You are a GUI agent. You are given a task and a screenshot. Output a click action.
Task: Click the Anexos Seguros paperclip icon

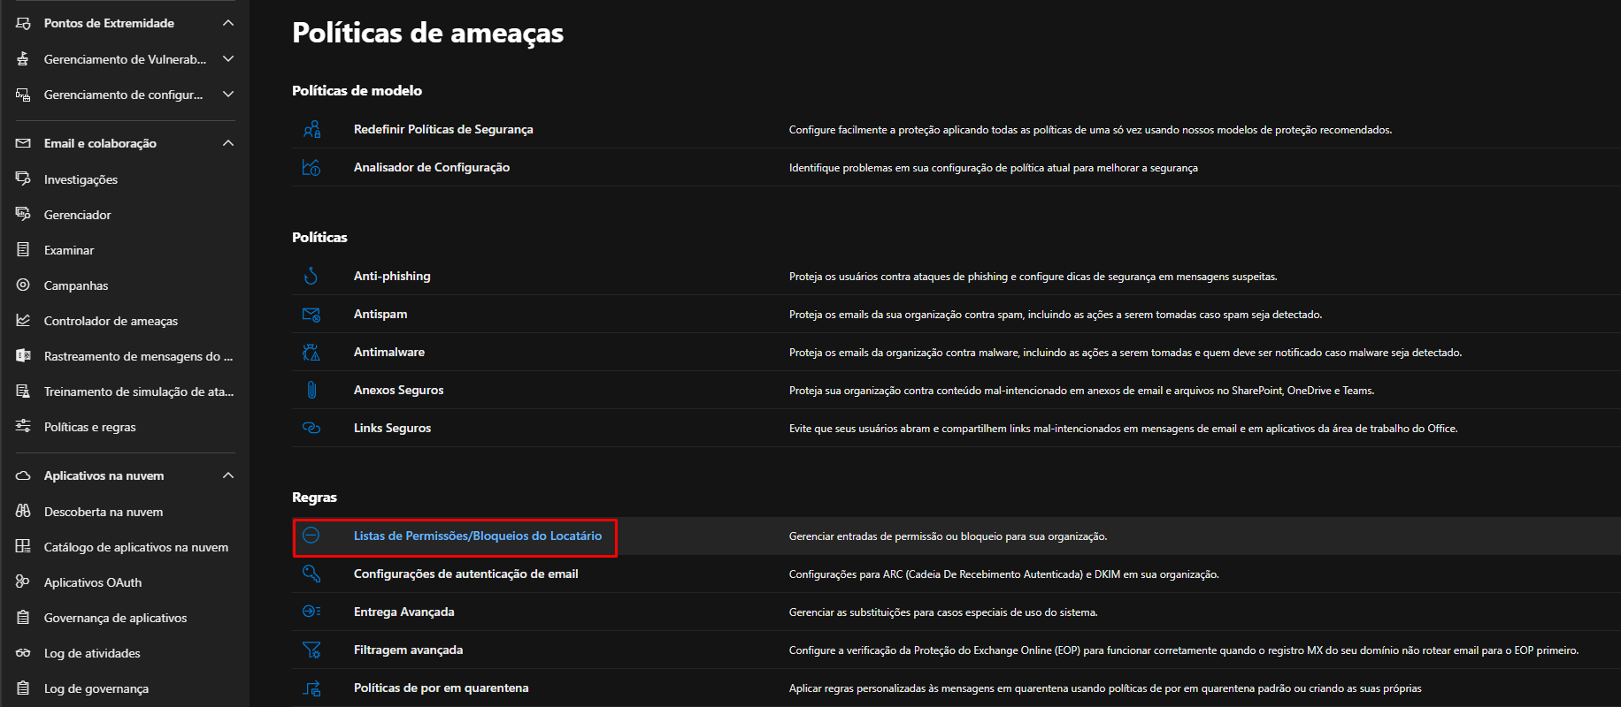click(x=311, y=390)
